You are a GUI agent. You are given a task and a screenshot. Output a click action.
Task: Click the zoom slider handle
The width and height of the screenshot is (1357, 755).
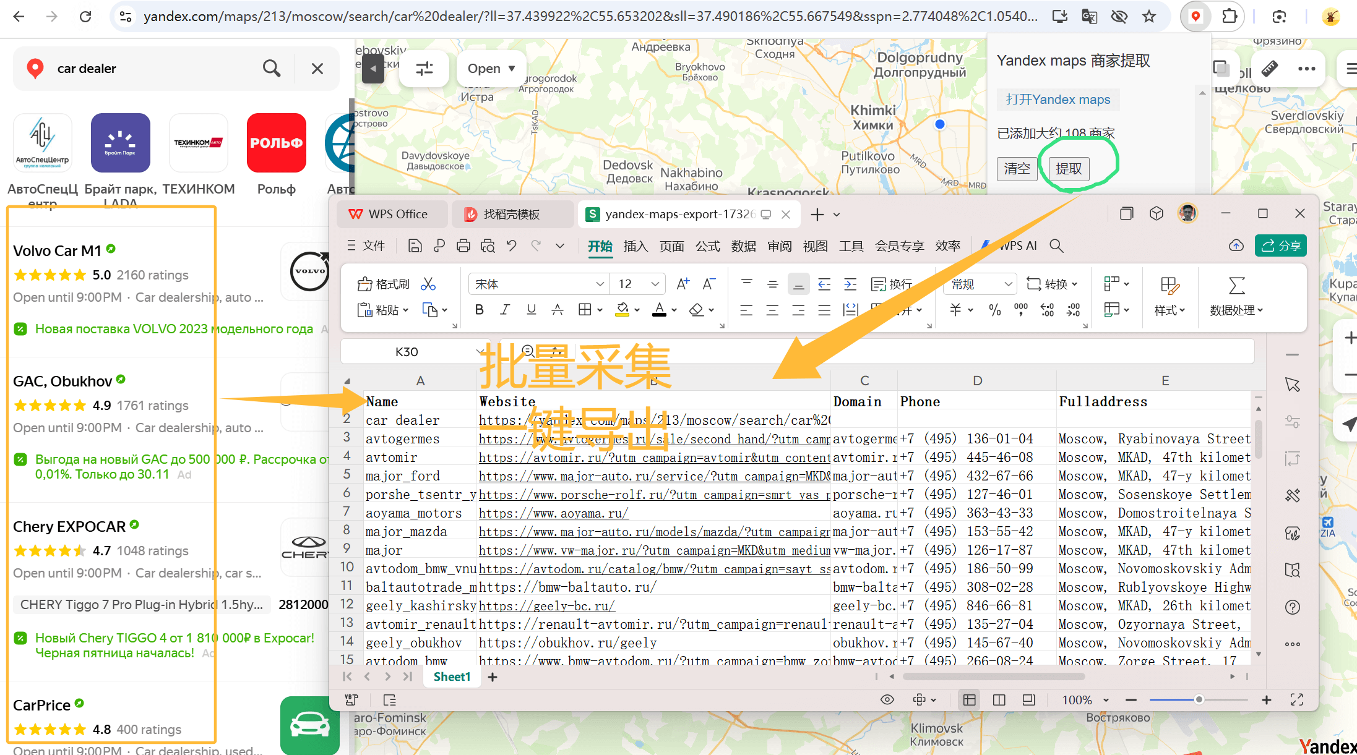1199,699
